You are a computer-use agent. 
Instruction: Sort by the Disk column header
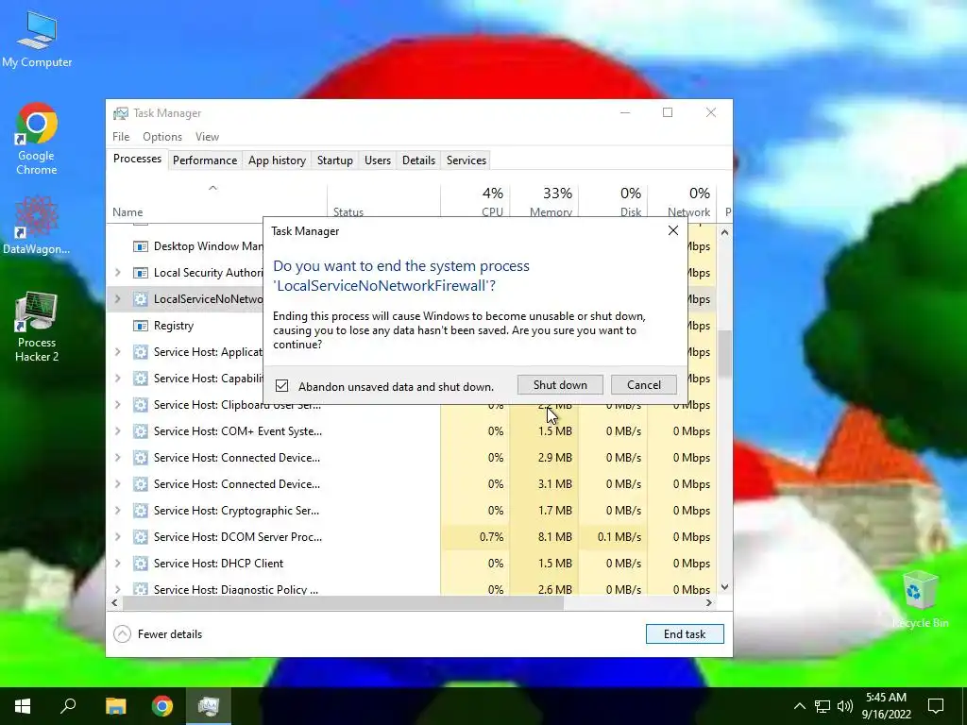pyautogui.click(x=613, y=202)
